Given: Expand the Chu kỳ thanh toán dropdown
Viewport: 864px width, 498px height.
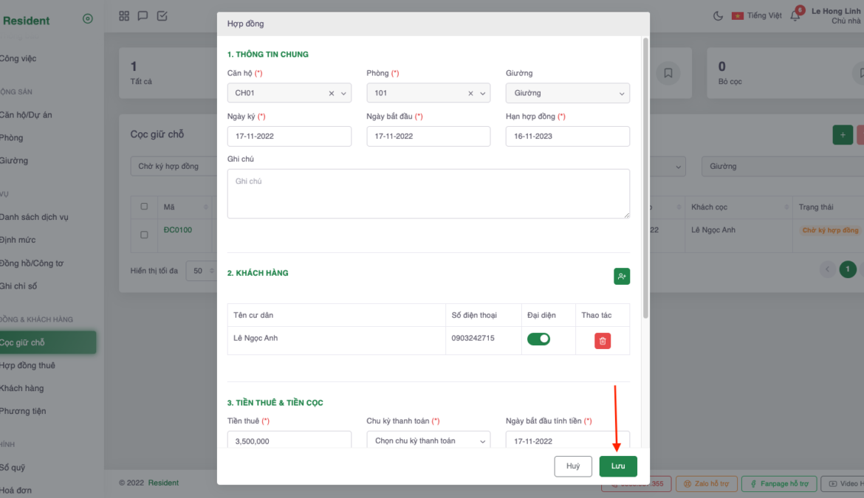Looking at the screenshot, I should coord(428,440).
